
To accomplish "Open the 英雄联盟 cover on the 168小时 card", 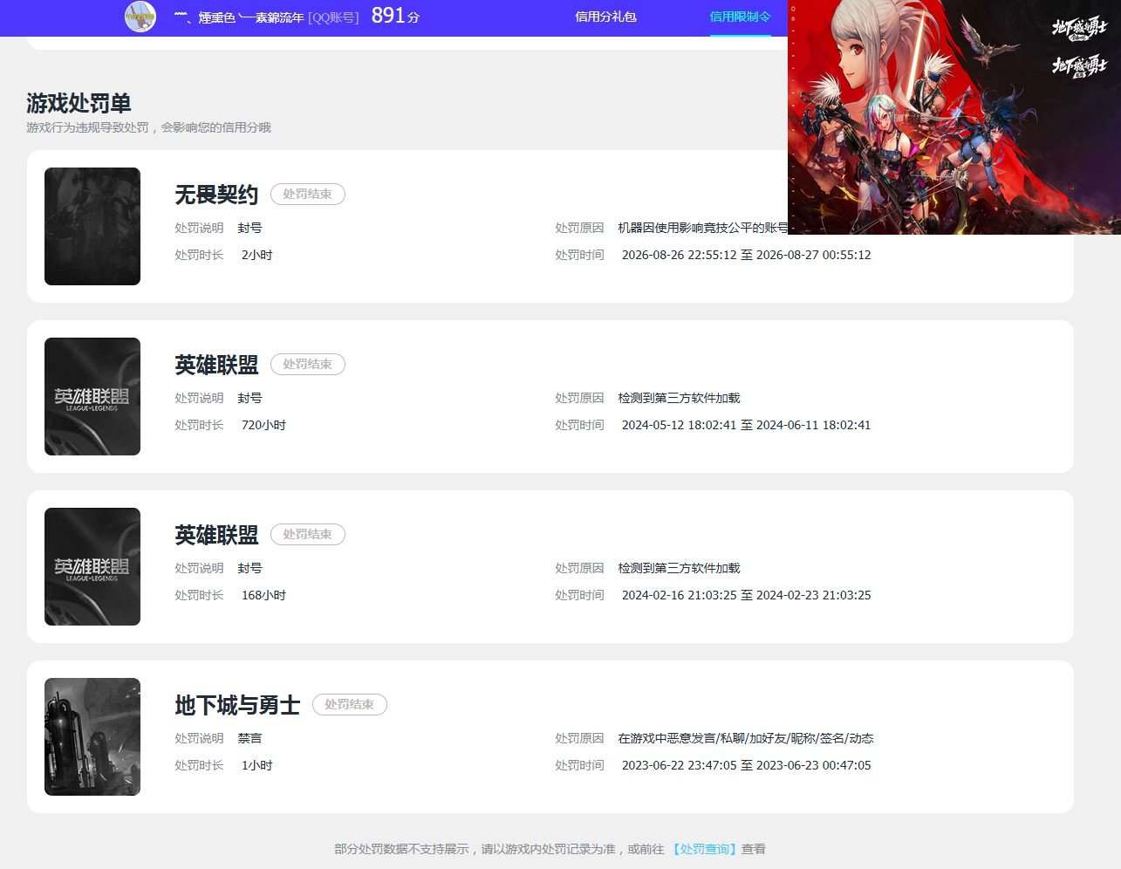I will click(92, 566).
